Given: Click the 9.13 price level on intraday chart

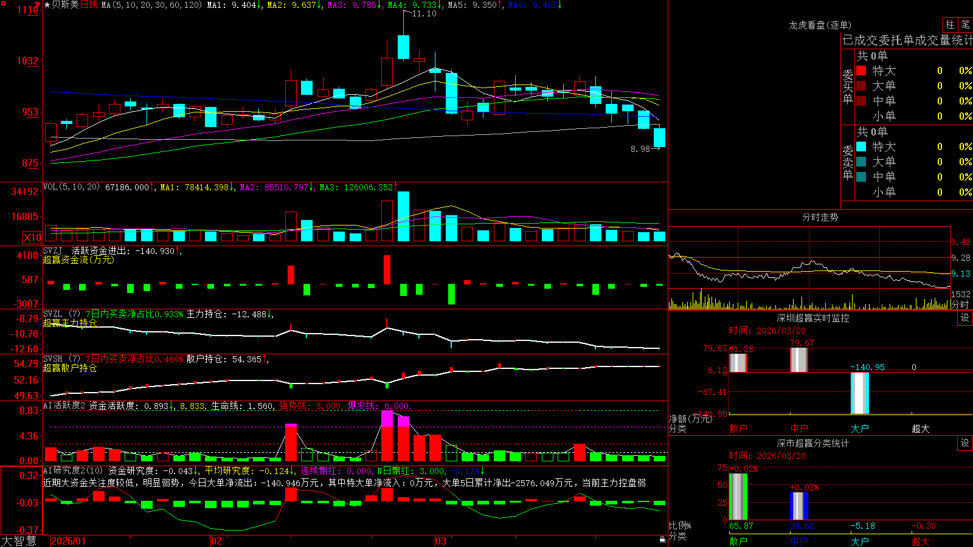Looking at the screenshot, I should 961,273.
